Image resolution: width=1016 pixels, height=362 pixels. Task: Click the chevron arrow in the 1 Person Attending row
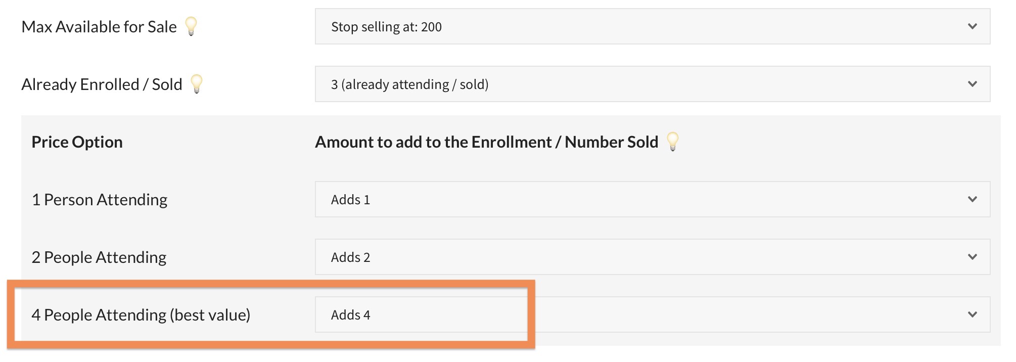pos(972,199)
